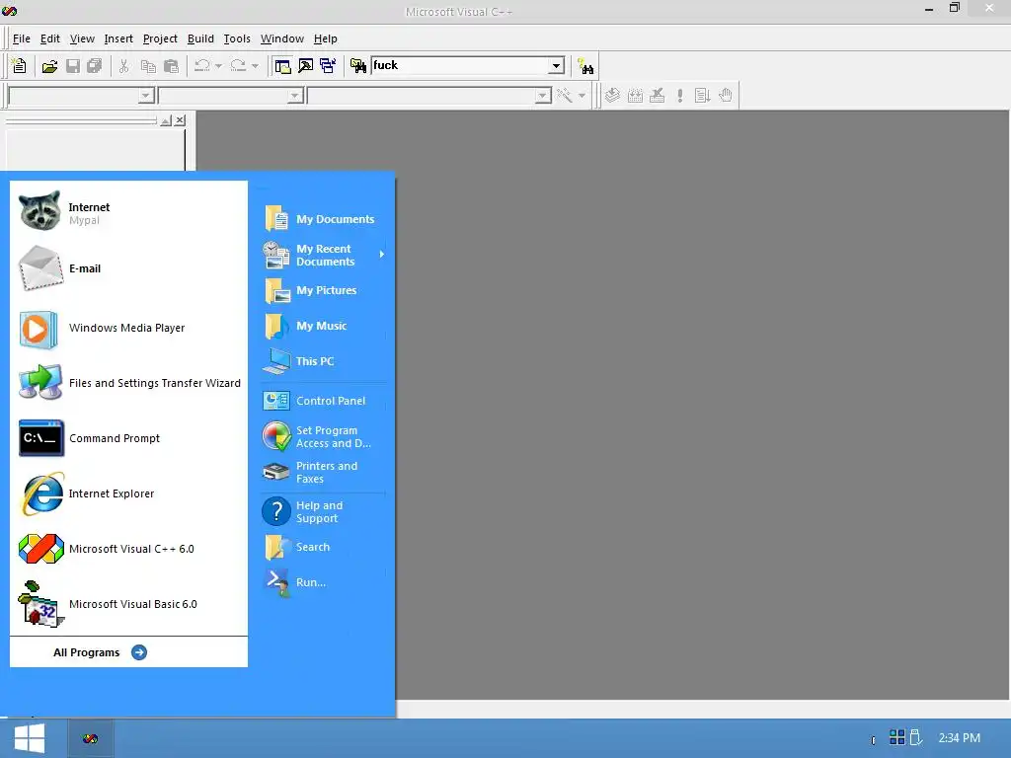Viewport: 1011px width, 758px height.
Task: Open the Insert menu
Action: pos(118,38)
